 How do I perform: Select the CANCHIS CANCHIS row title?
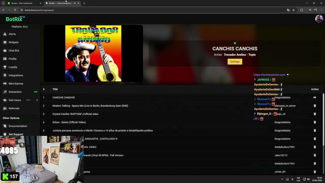click(x=63, y=98)
